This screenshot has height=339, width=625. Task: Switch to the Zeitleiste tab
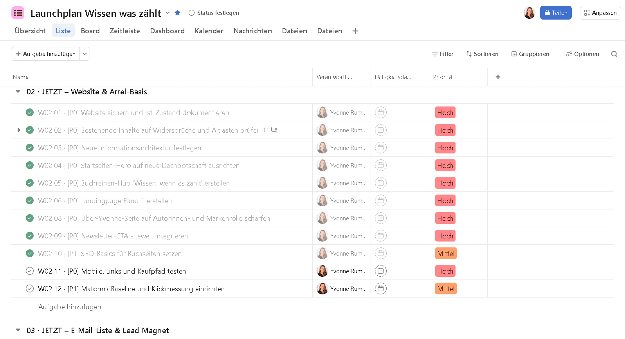(x=125, y=31)
